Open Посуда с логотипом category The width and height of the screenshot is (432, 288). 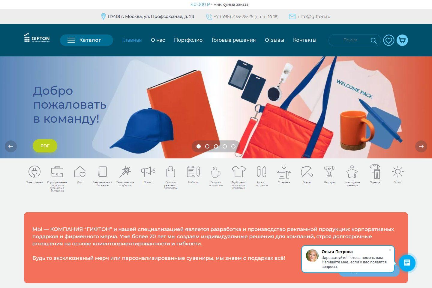click(x=216, y=172)
